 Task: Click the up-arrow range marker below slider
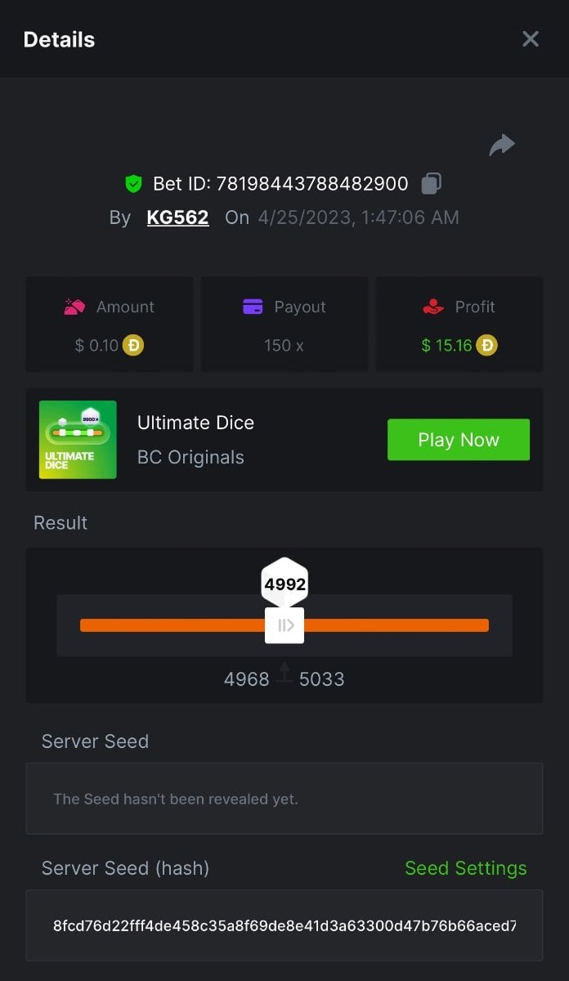tap(284, 673)
